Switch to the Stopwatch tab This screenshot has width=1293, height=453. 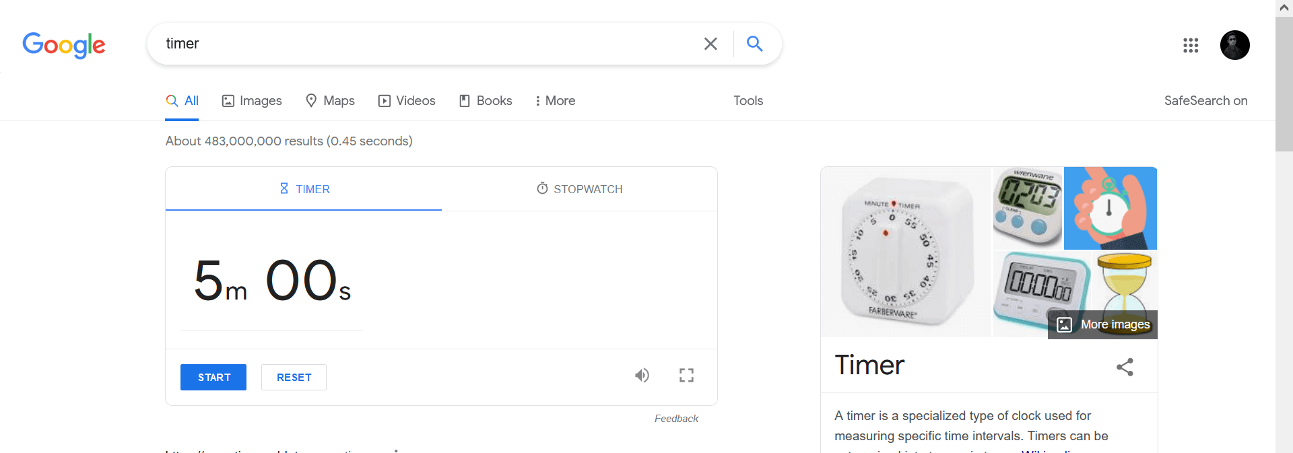pos(580,189)
